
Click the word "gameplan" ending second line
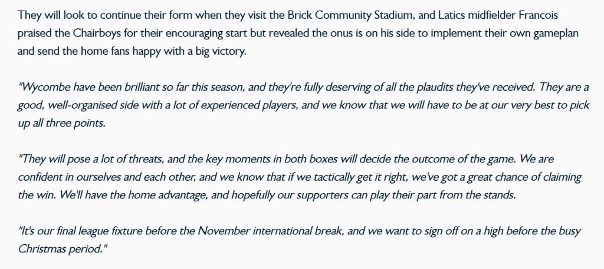554,34
